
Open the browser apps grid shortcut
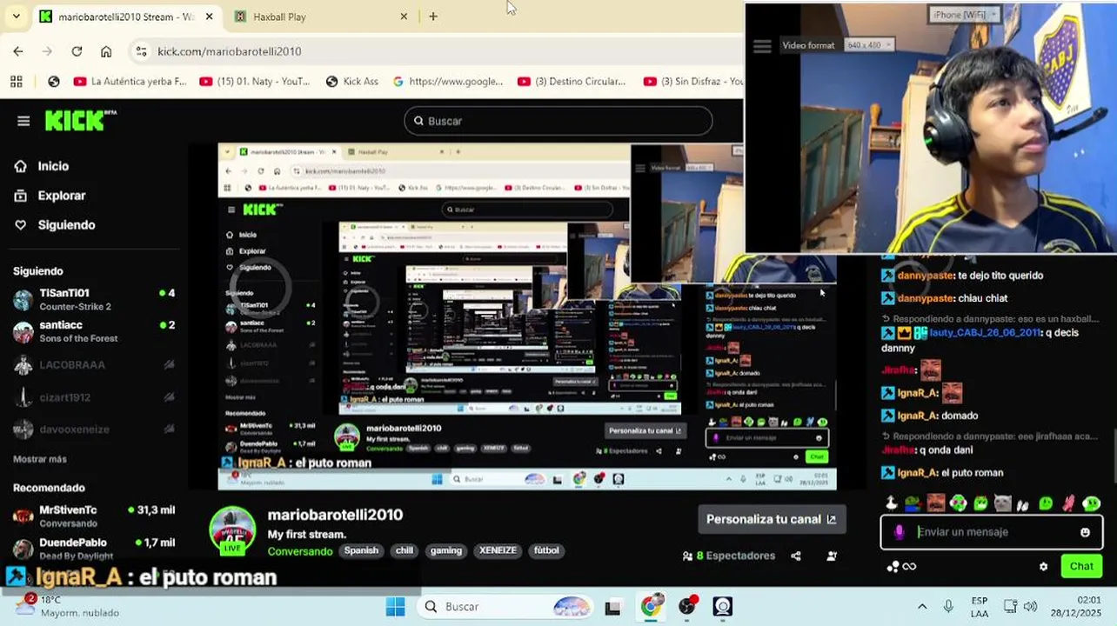click(17, 82)
